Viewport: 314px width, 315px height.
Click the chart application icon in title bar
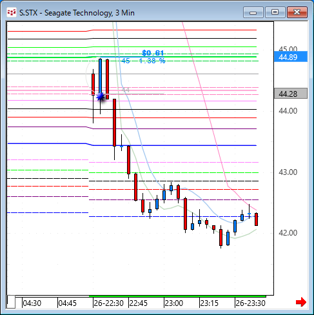click(12, 12)
